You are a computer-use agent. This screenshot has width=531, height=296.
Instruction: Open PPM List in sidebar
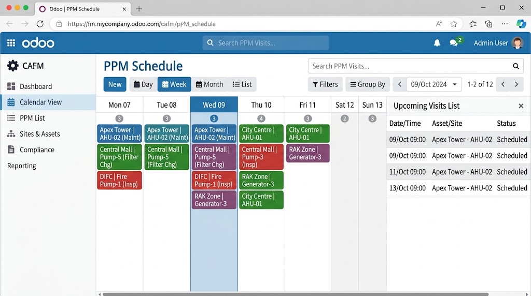click(48, 118)
